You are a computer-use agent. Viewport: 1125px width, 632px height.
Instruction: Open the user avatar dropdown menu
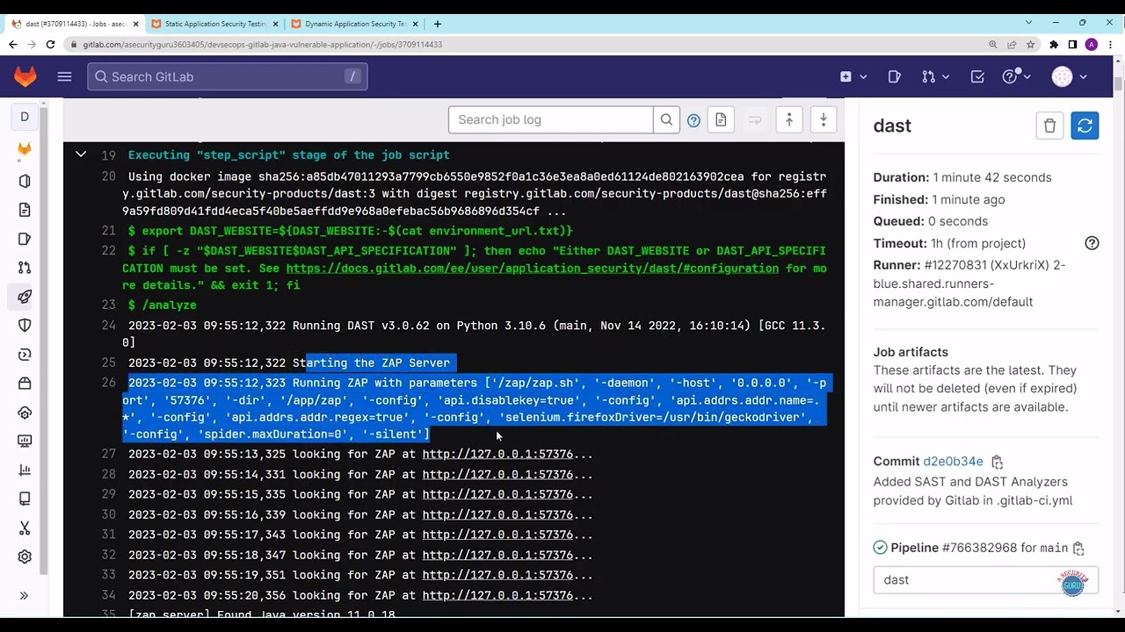pyautogui.click(x=1070, y=77)
